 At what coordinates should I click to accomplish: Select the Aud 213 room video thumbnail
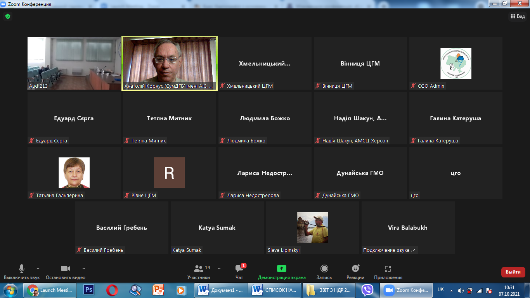74,64
